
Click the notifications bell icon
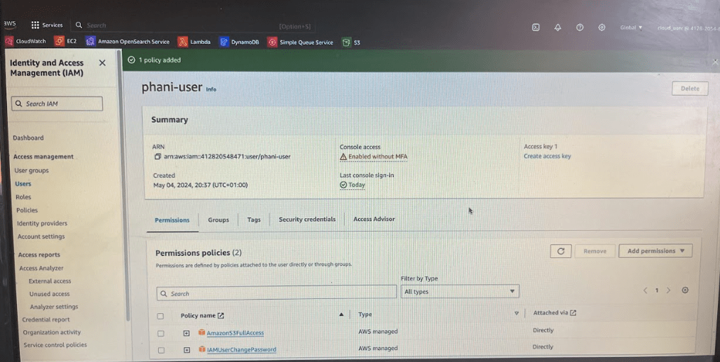point(558,27)
